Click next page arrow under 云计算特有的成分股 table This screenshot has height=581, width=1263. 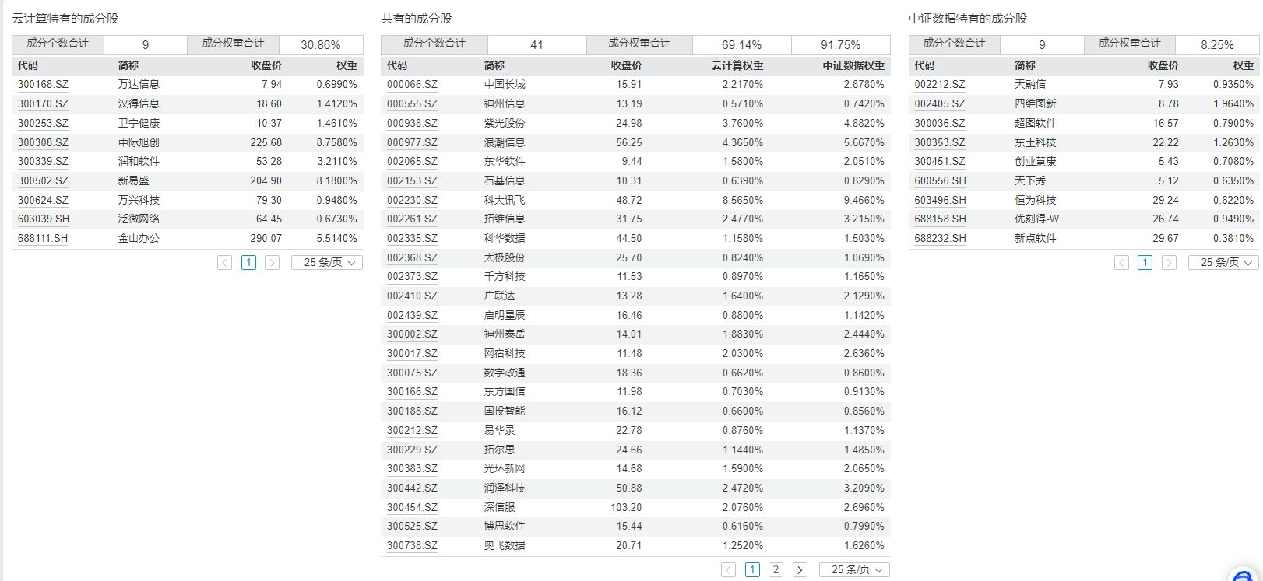272,263
